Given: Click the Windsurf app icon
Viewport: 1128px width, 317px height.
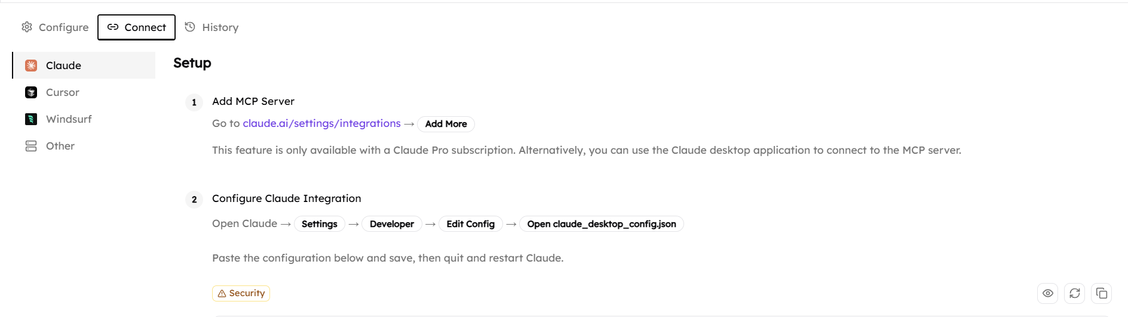Looking at the screenshot, I should pyautogui.click(x=31, y=119).
